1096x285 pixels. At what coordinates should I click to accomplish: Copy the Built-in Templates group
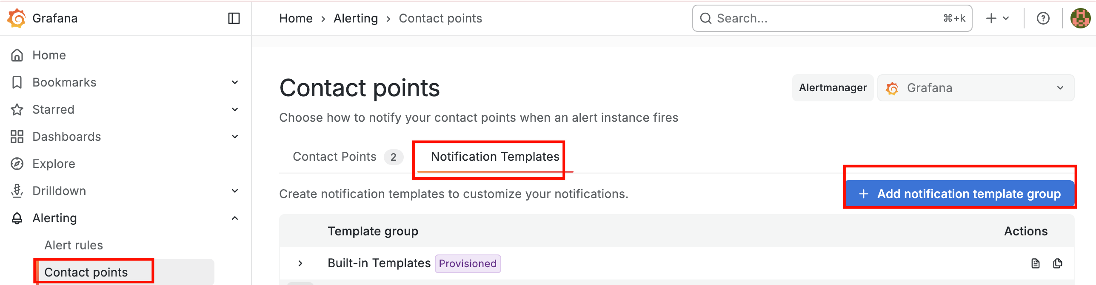pos(1057,263)
